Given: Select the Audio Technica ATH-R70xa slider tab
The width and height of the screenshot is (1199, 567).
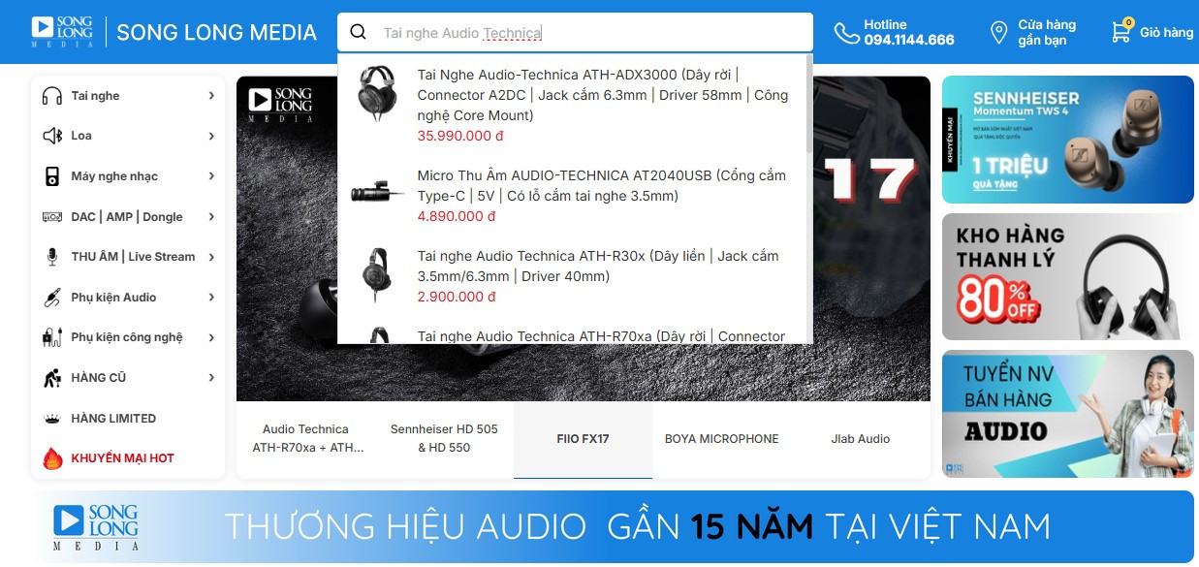Looking at the screenshot, I should click(306, 438).
